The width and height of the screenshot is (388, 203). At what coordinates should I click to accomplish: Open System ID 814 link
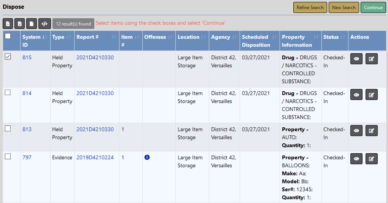(27, 93)
